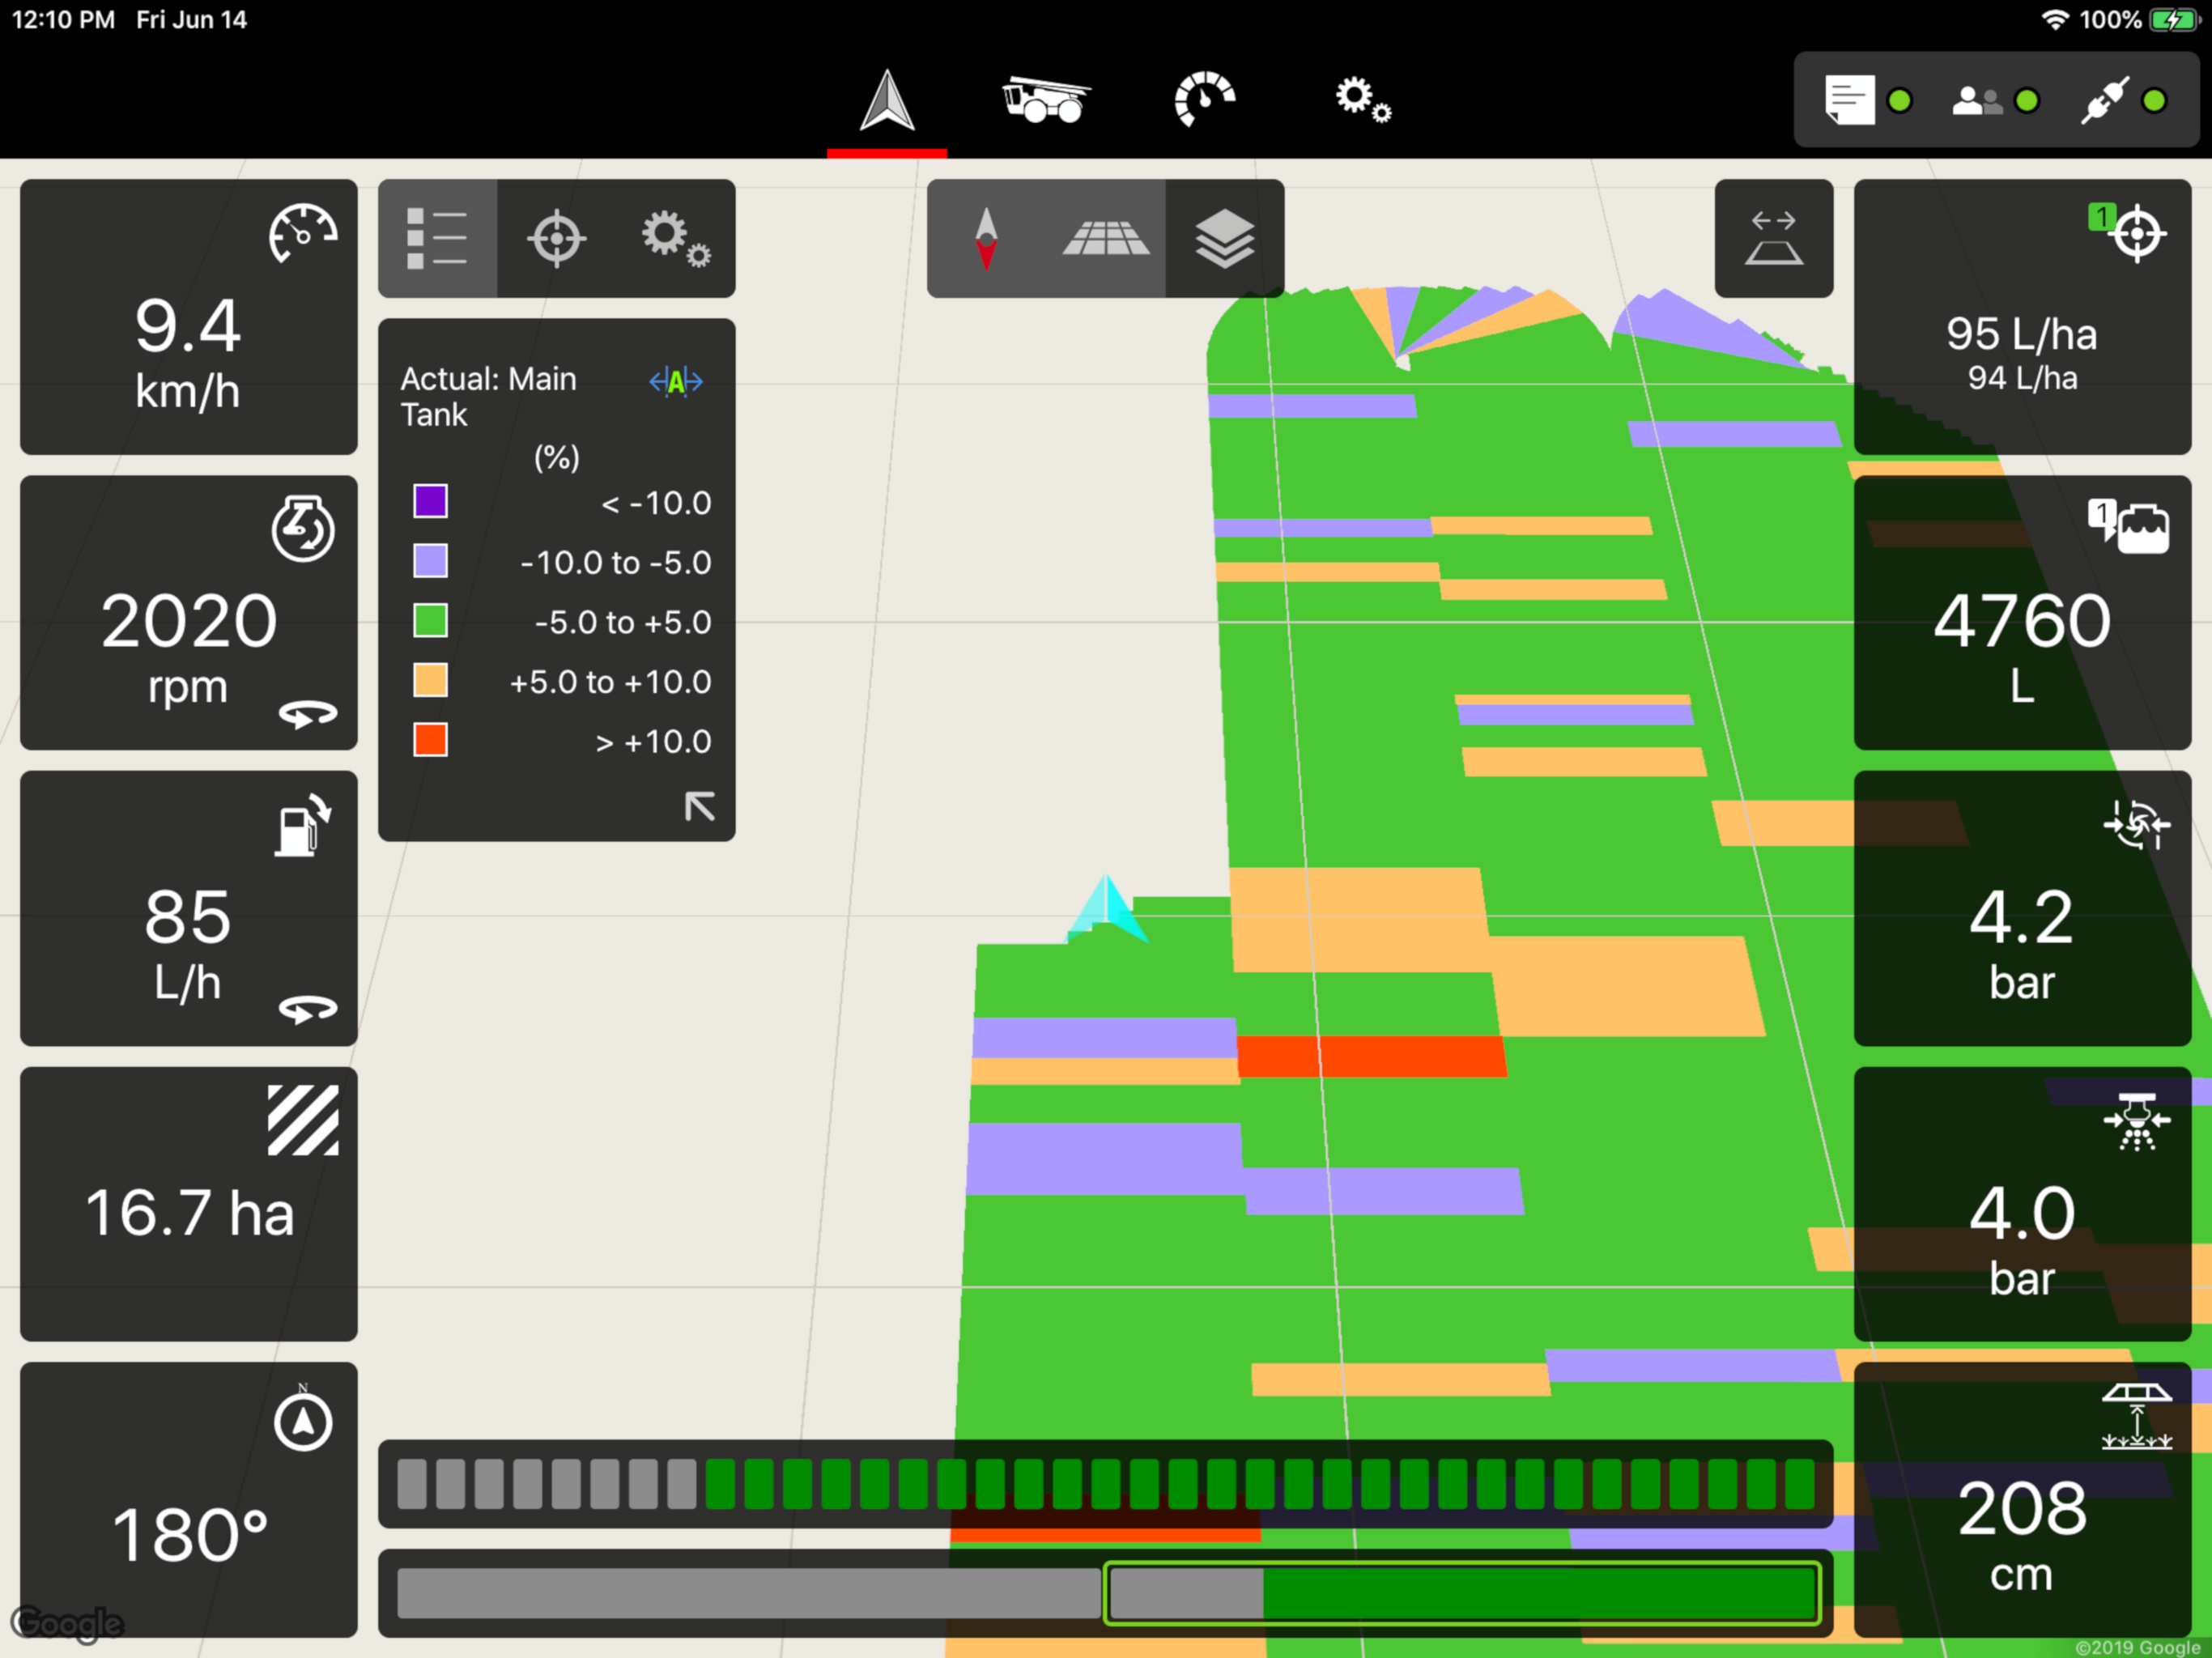The height and width of the screenshot is (1658, 2212).
Task: Open the 9.4 km/h speed tile
Action: coord(189,317)
